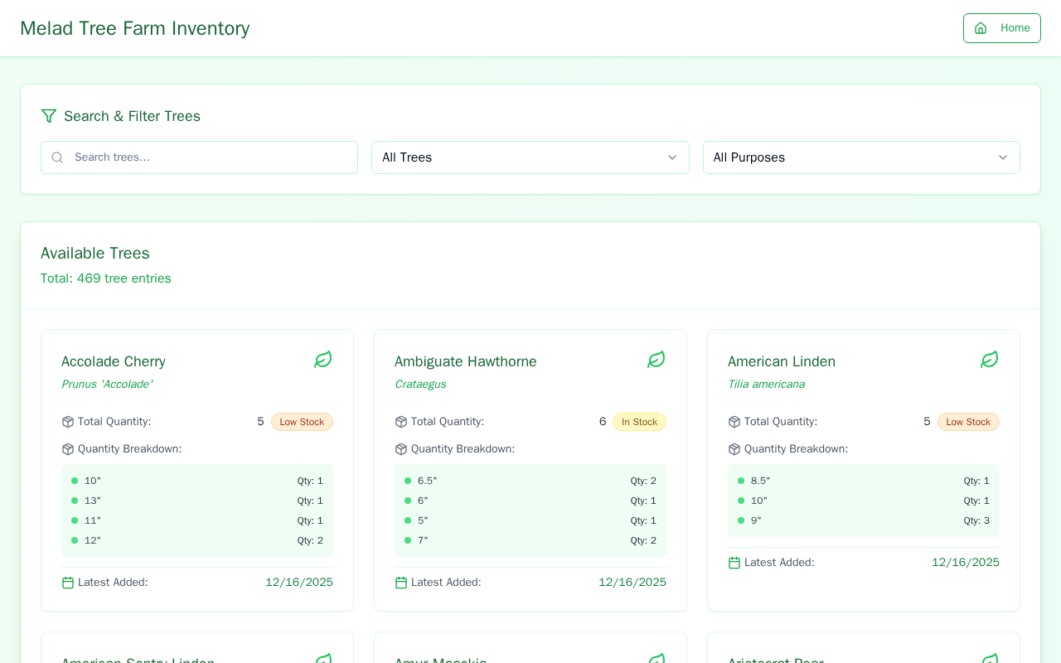Click chevron arrow of All Trees selector
This screenshot has width=1061, height=663.
click(672, 157)
